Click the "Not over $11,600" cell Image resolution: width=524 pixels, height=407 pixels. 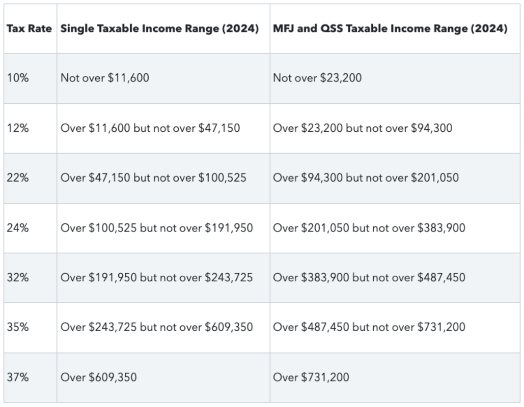105,78
